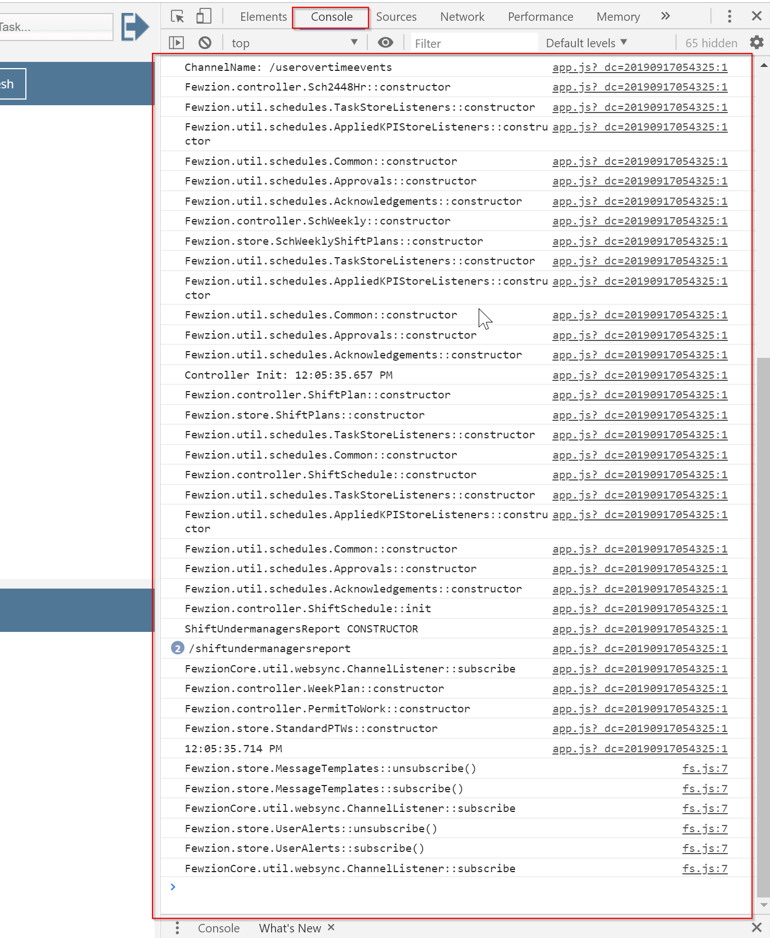This screenshot has height=938, width=770.
Task: Toggle the device toolbar icon
Action: pos(204,17)
